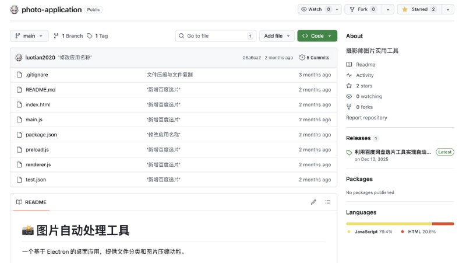
Task: Click the file icon beside test.json
Action: 19,180
